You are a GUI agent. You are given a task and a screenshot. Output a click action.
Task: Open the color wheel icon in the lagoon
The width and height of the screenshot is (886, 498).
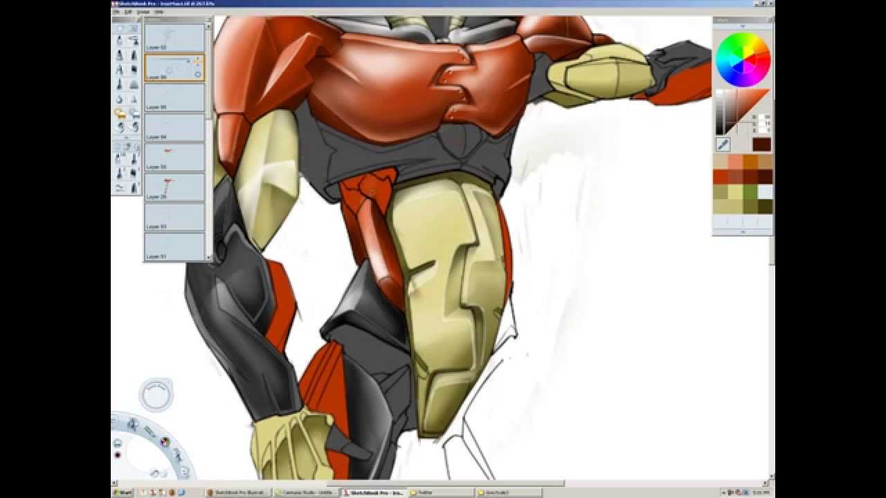point(165,441)
